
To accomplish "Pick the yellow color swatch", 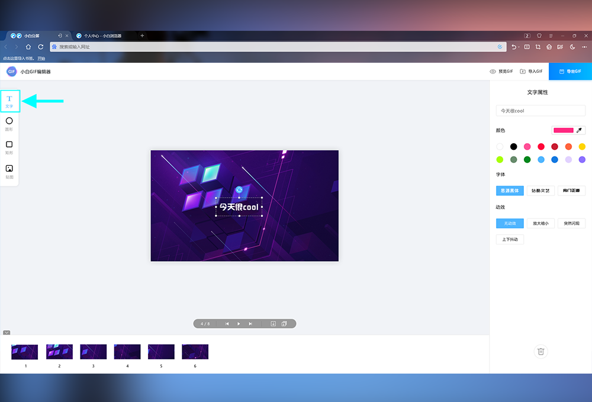I will click(582, 146).
